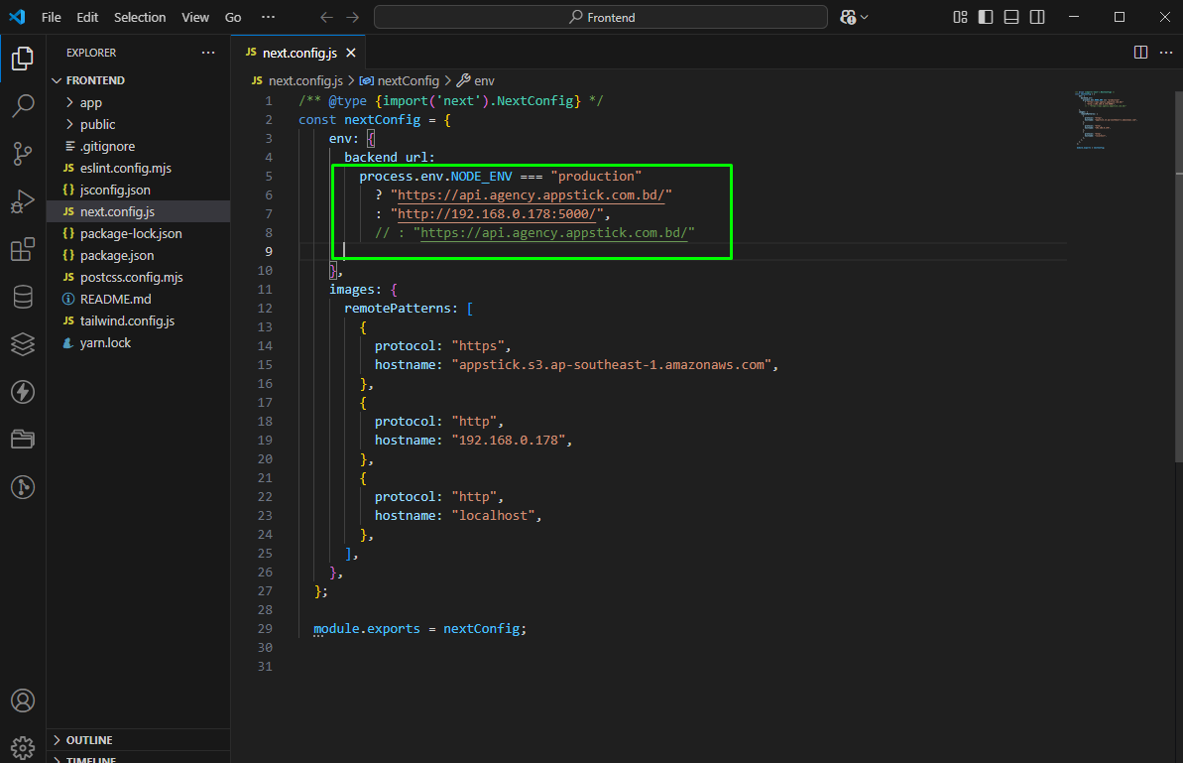The image size is (1183, 763).
Task: Open the commented API URL on line 8
Action: pyautogui.click(x=553, y=233)
